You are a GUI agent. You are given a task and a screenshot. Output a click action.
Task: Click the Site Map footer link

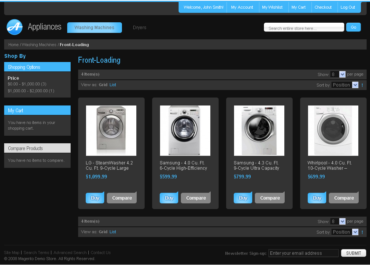12,253
